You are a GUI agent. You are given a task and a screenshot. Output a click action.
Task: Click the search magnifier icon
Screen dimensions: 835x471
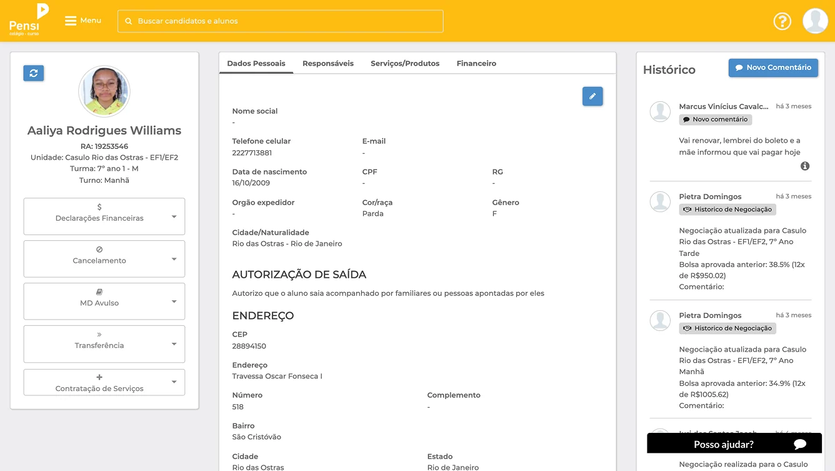click(129, 21)
